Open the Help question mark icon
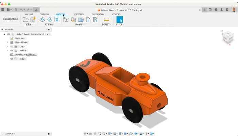Viewport: 238px width, 136px height. [x=227, y=10]
